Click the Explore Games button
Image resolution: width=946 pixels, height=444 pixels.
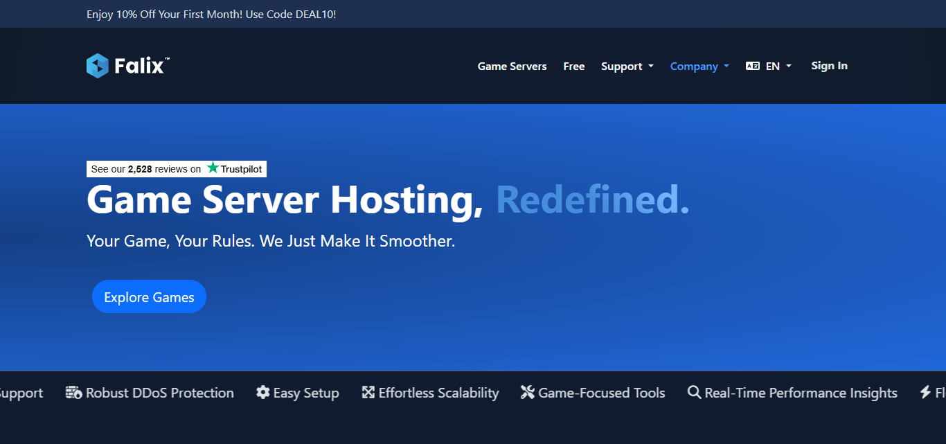tap(149, 296)
